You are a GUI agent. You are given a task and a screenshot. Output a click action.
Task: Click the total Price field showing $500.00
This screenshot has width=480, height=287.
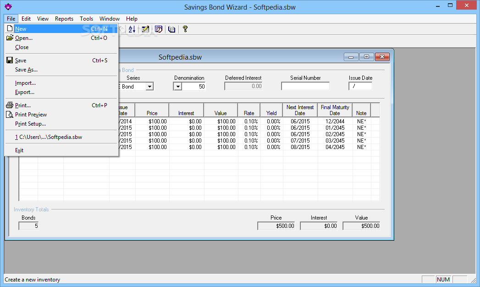pos(276,226)
